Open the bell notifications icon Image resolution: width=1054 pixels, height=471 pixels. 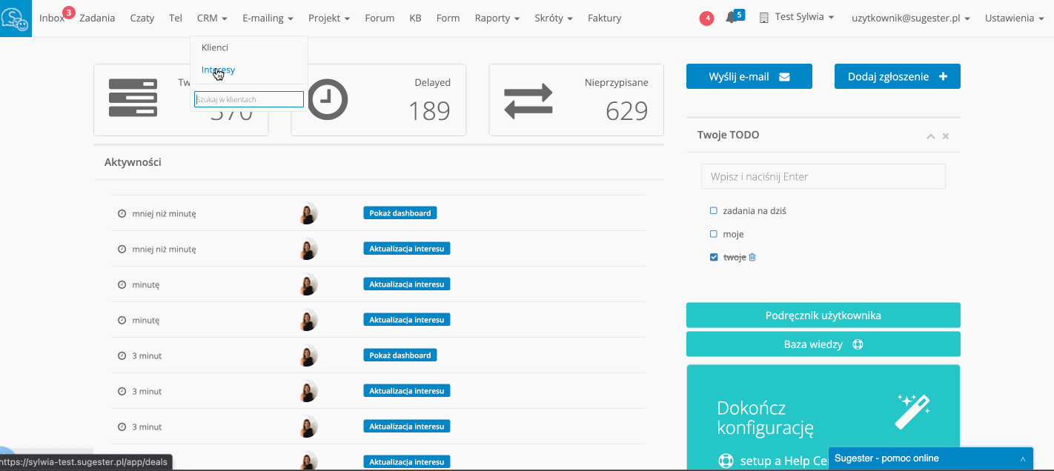tap(731, 18)
